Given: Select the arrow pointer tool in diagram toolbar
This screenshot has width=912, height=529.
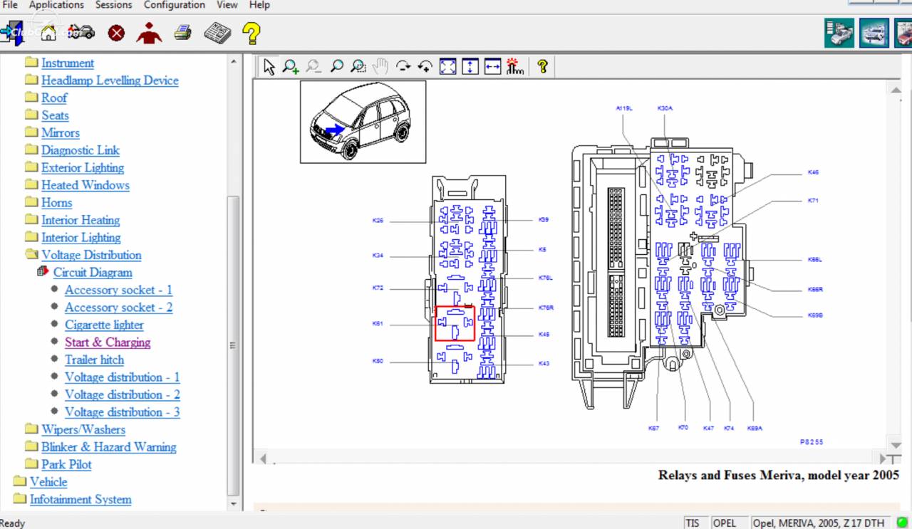Looking at the screenshot, I should click(x=269, y=66).
